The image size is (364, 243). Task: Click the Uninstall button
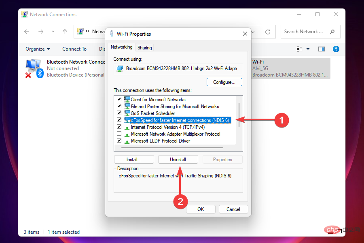pos(178,159)
